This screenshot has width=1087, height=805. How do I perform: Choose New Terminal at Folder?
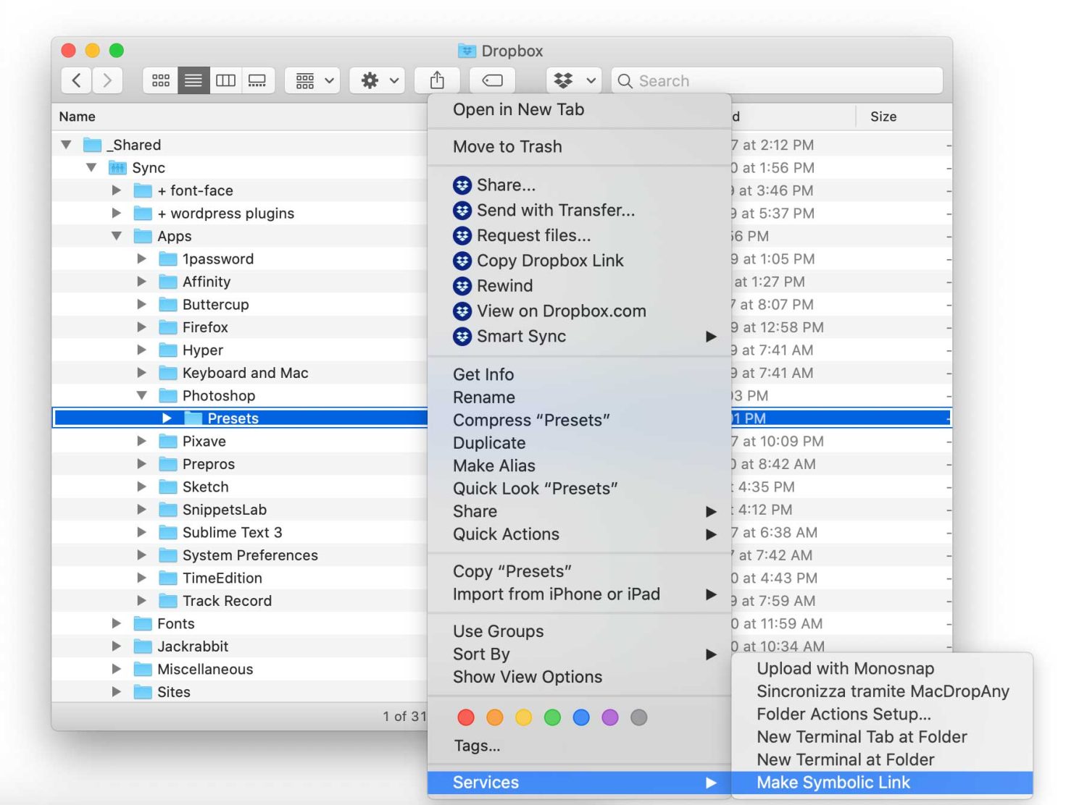coord(846,759)
